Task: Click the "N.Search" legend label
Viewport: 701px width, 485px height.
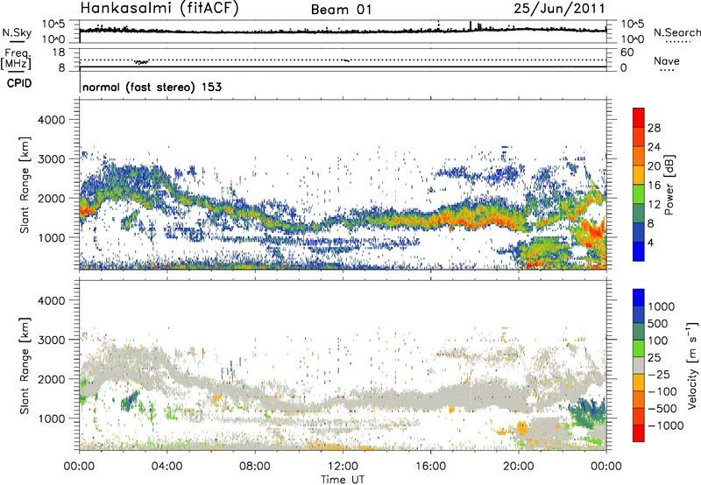Action: tap(677, 32)
